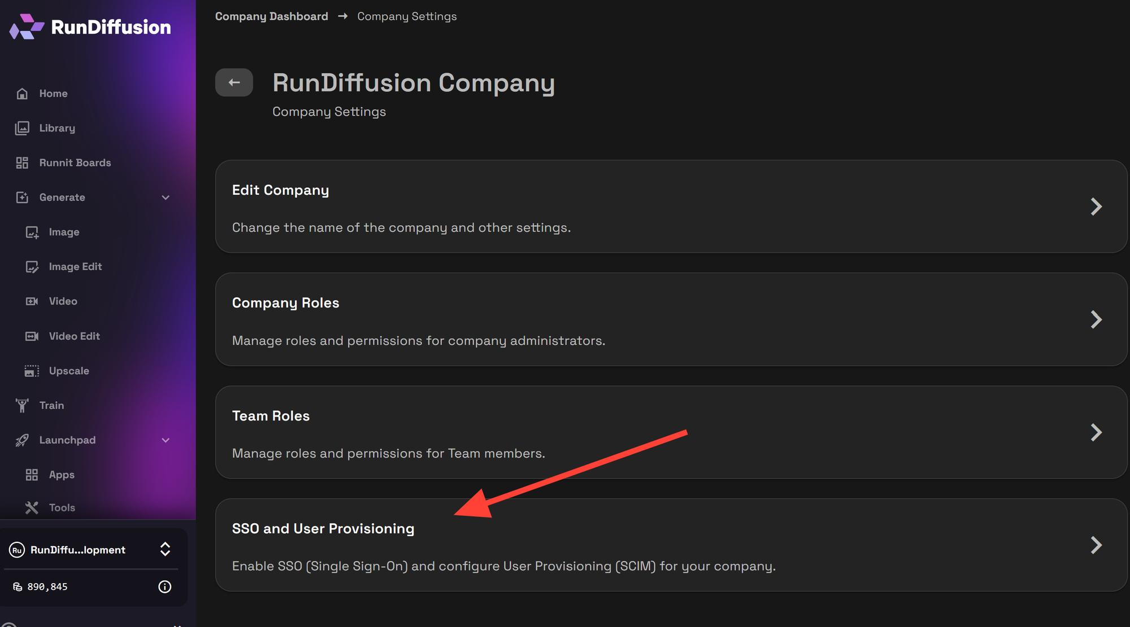
Task: Select the Image Edit tool
Action: point(75,266)
